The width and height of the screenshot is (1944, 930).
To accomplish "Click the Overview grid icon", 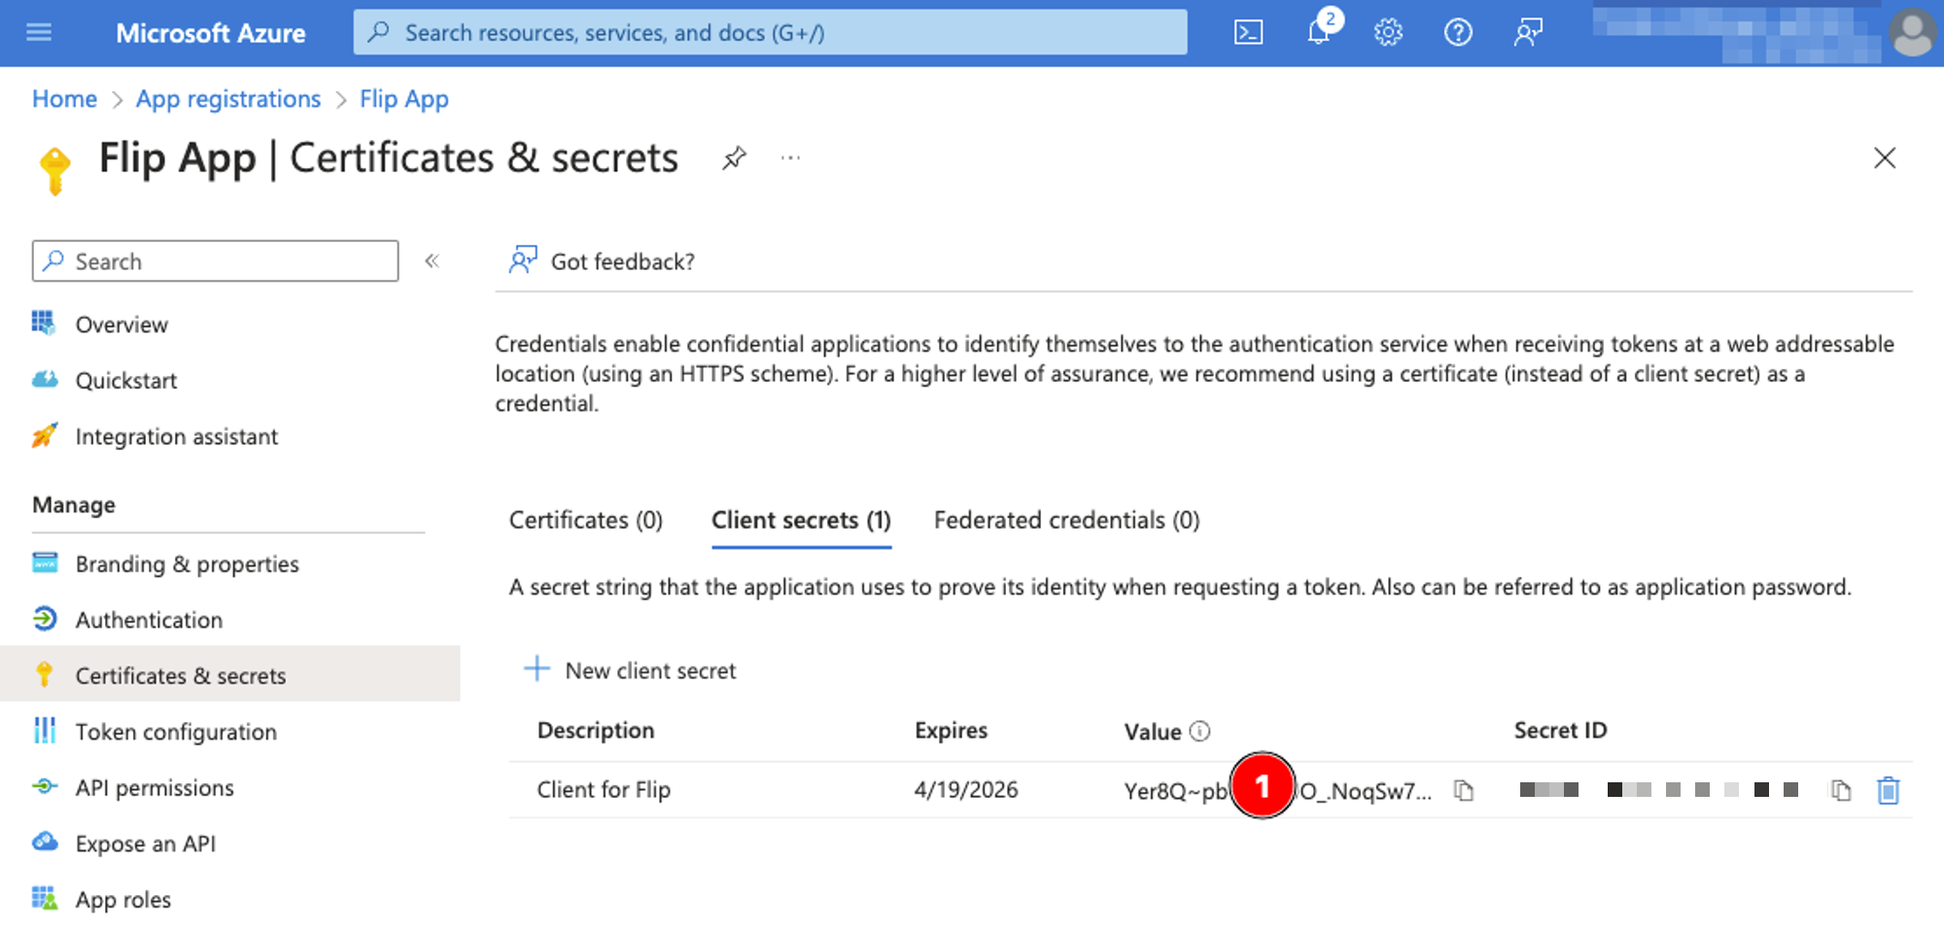I will click(x=44, y=323).
